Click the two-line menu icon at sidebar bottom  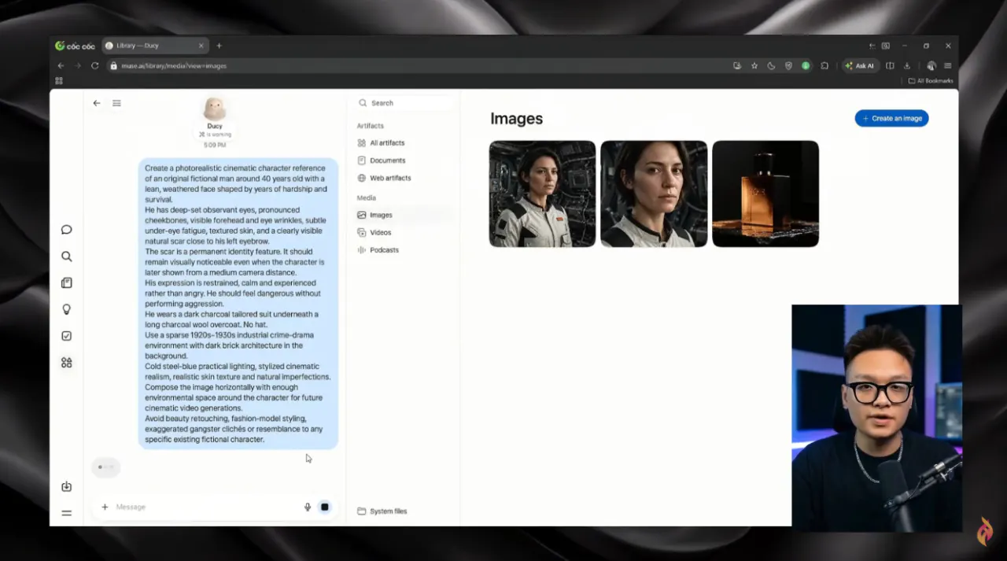pos(67,513)
